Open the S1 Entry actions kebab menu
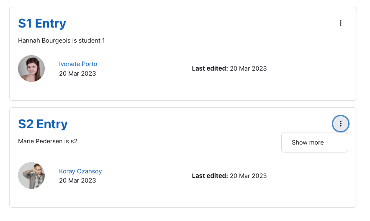This screenshot has height=221, width=370. 341,23
